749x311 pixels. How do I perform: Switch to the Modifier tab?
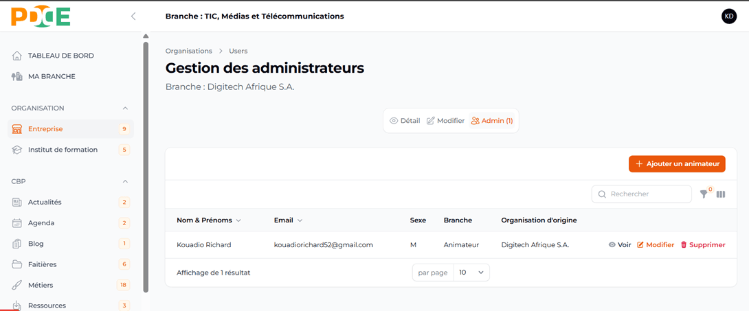pyautogui.click(x=445, y=121)
